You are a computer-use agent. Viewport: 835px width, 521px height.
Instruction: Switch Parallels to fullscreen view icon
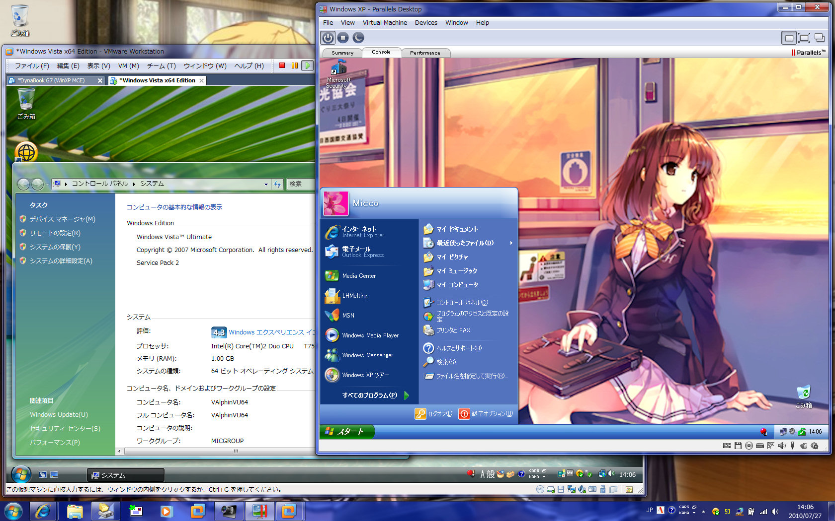804,38
